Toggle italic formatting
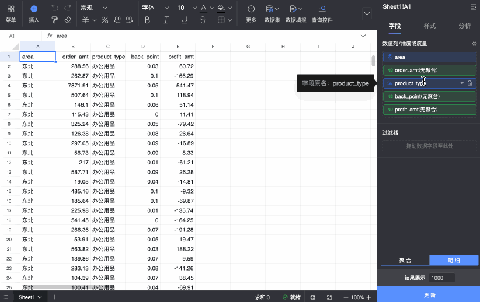 (166, 20)
